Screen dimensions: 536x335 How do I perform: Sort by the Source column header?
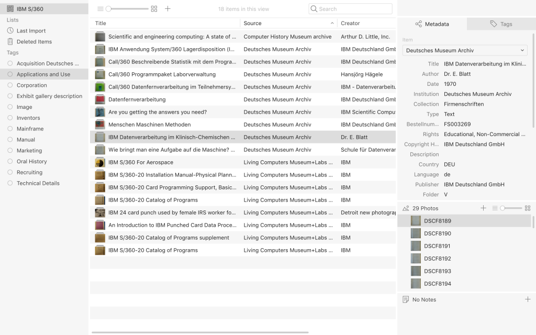coord(288,23)
